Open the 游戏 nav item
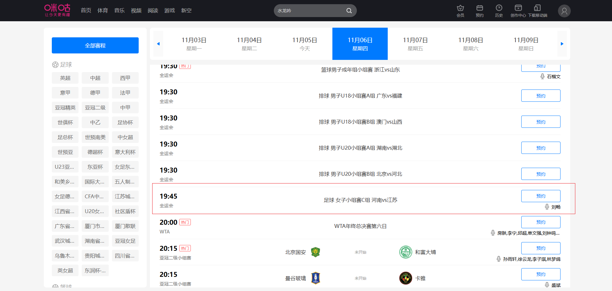Viewport: 612px width, 291px height. point(170,11)
